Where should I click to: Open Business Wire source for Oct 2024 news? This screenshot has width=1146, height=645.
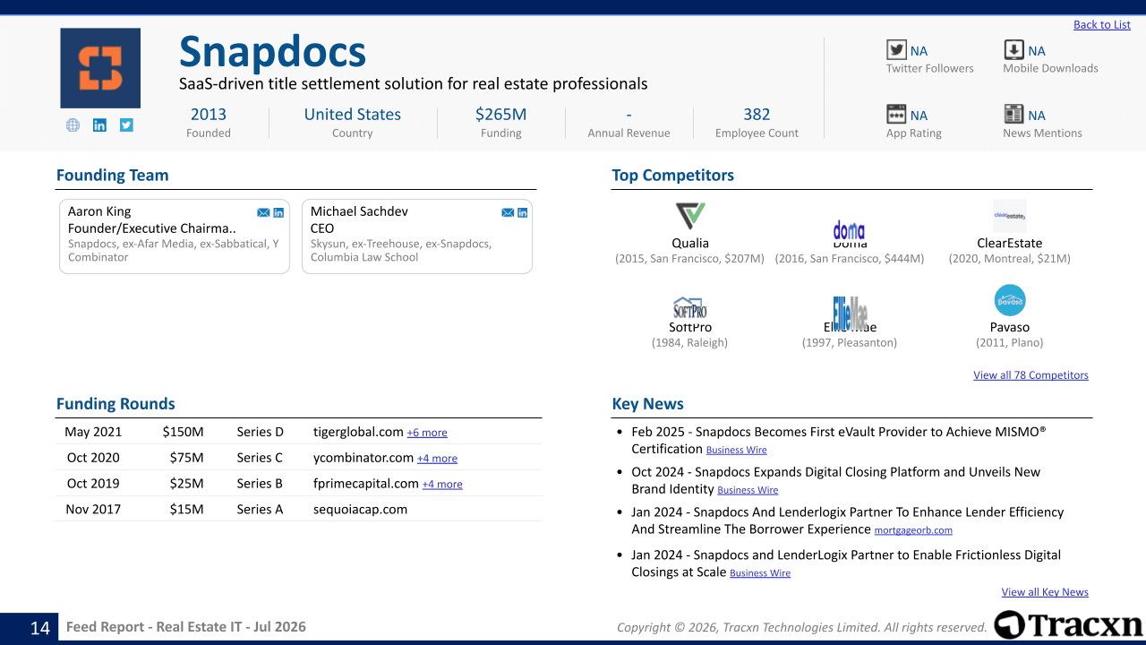point(748,490)
